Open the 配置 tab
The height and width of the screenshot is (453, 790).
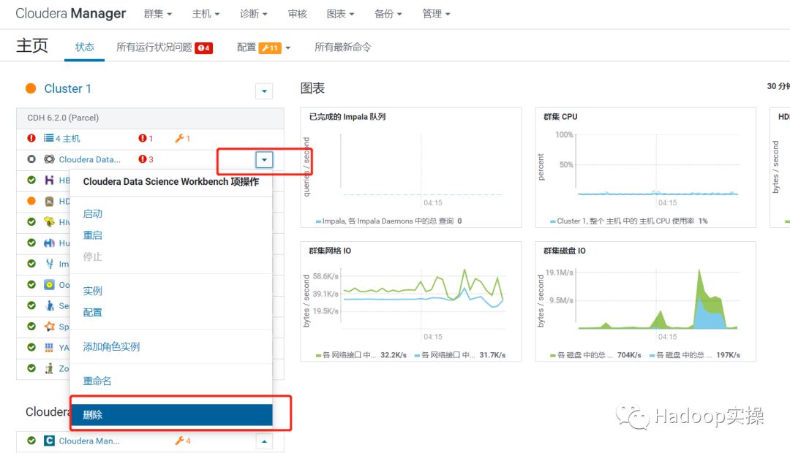point(247,47)
